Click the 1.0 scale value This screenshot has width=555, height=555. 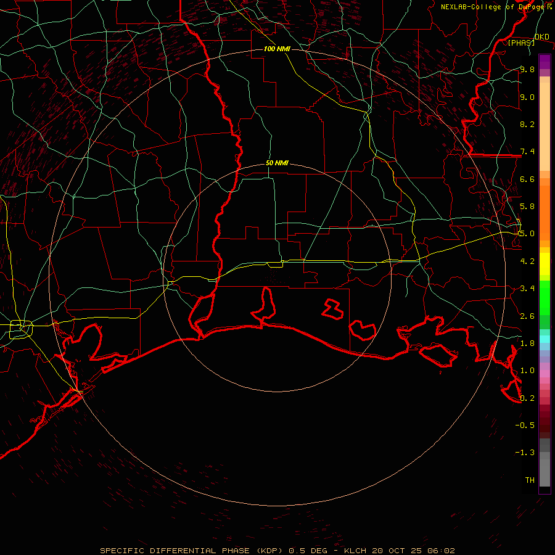point(527,371)
